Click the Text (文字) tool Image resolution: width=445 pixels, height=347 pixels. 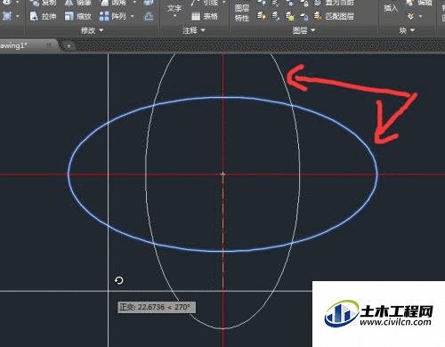tap(174, 10)
